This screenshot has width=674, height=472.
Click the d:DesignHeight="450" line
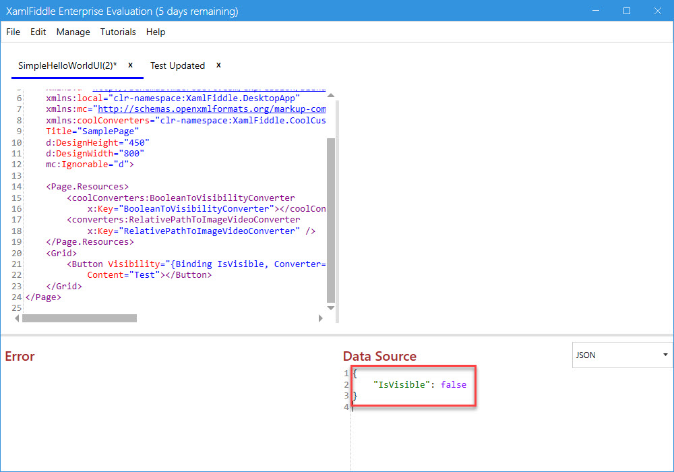click(x=98, y=142)
